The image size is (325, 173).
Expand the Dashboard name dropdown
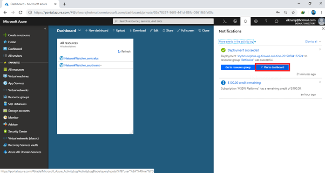79,30
